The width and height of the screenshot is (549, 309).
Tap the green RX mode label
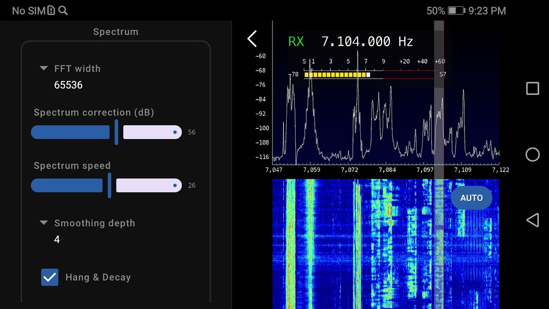(296, 41)
